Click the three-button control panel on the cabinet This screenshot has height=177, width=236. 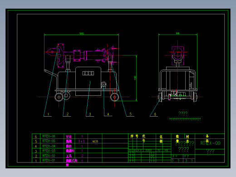point(88,74)
